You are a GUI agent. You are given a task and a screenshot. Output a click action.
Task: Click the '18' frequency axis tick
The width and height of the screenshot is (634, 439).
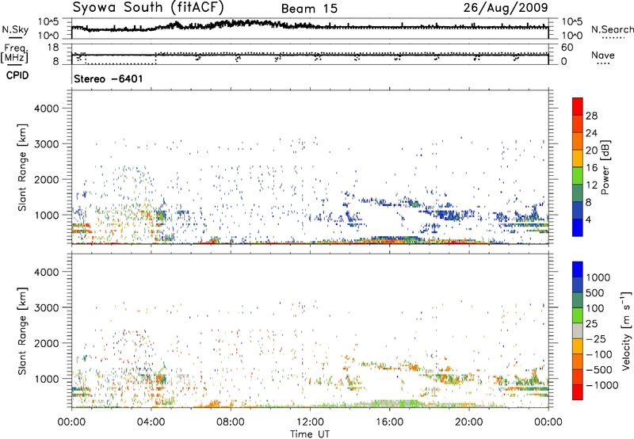52,48
